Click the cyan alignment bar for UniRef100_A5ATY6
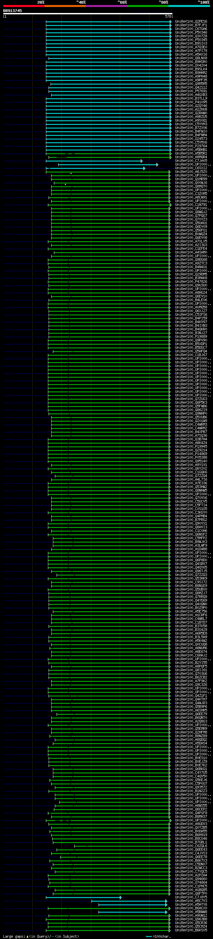 133,905
